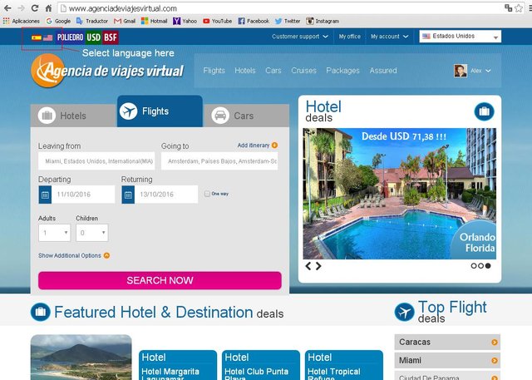Screen dimensions: 532x380
Task: Open the Hotmail bookmark
Action: 155,21
